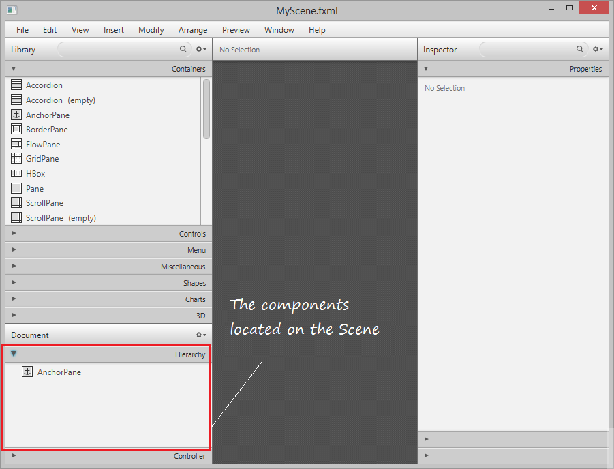Click the ScrollPane icon
This screenshot has width=614, height=469.
pos(16,202)
